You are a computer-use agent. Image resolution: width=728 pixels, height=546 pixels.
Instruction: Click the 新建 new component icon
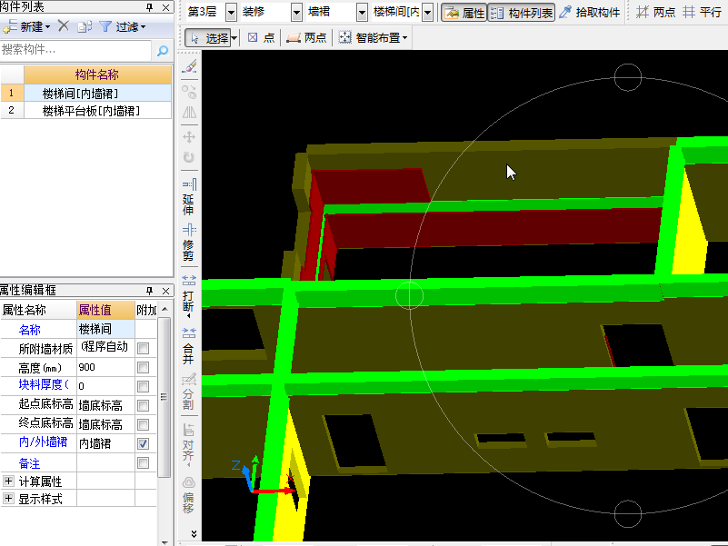click(10, 27)
